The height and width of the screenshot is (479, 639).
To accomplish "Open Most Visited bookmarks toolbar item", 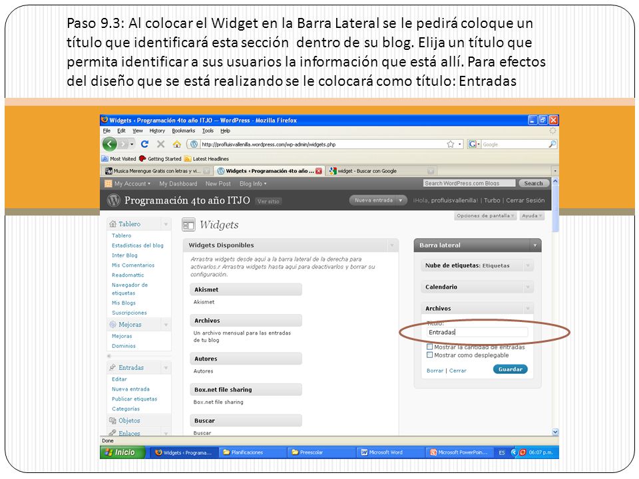I will tap(119, 159).
